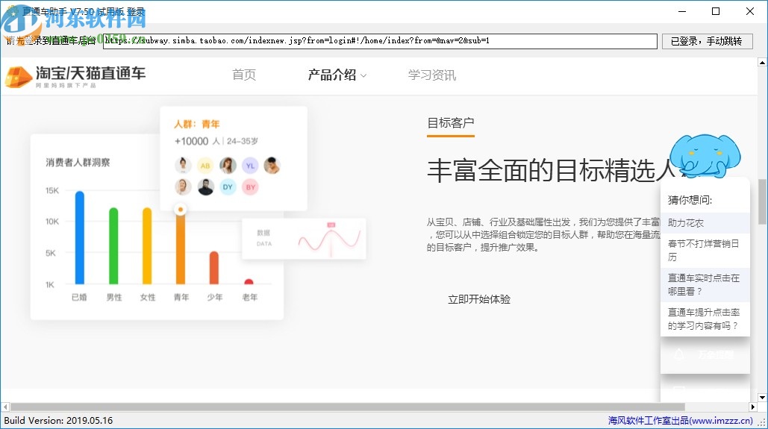This screenshot has height=429, width=768.
Task: Click the BY avatar badge
Action: [250, 187]
